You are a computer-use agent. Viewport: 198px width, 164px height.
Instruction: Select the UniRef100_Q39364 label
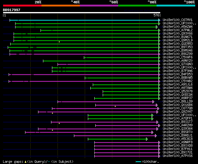(x=178, y=129)
